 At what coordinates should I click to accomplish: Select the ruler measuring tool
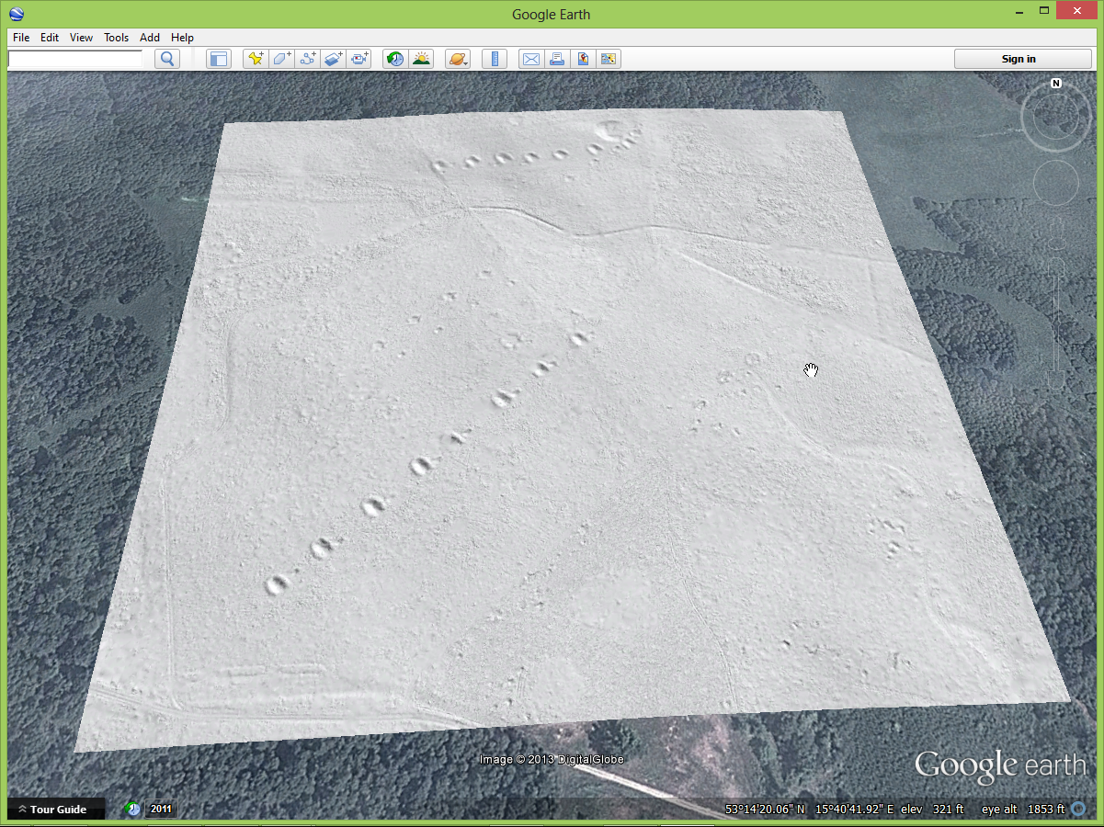pos(495,59)
